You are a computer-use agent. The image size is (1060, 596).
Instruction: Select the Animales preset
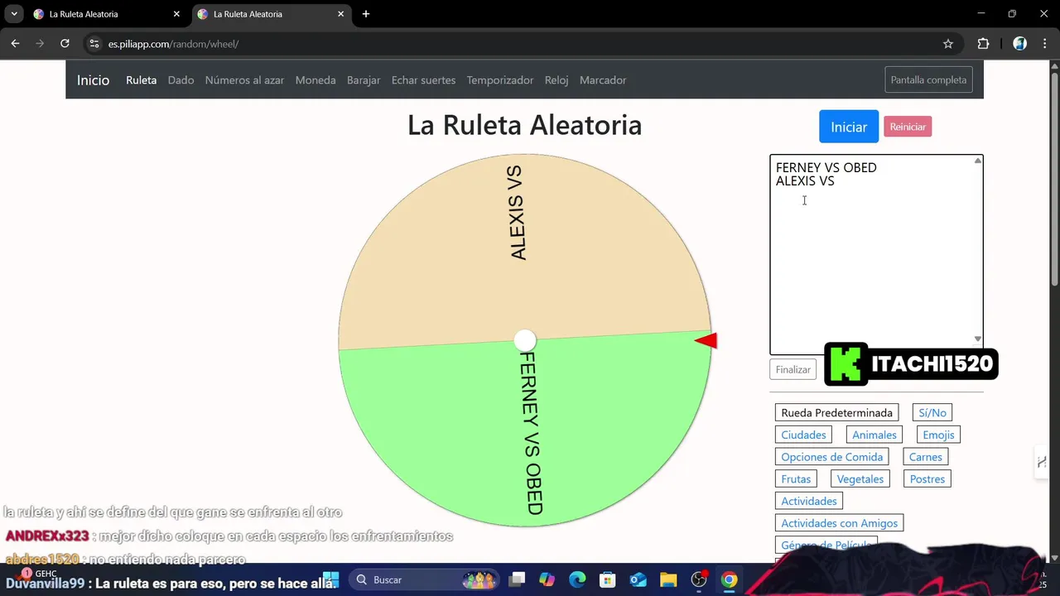pyautogui.click(x=874, y=435)
